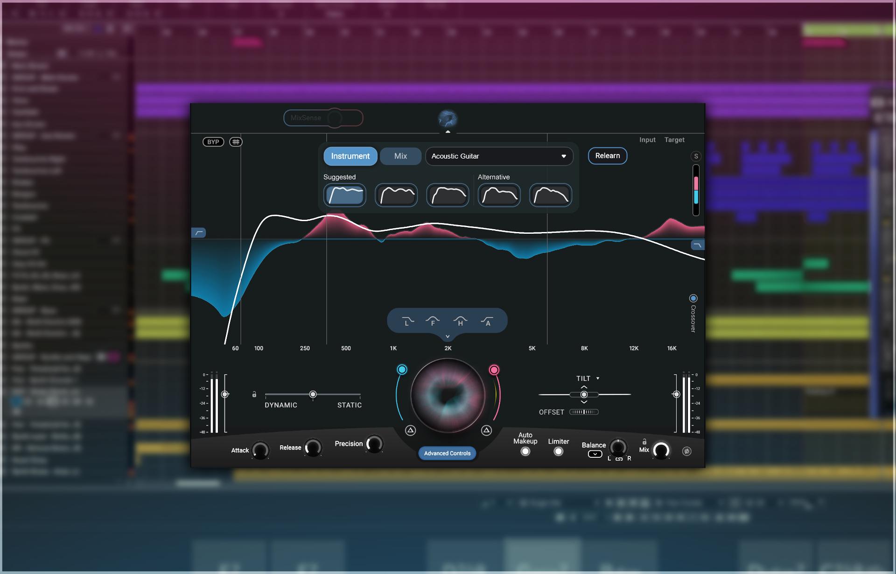Open the Balance dropdown chevron button

pos(595,454)
